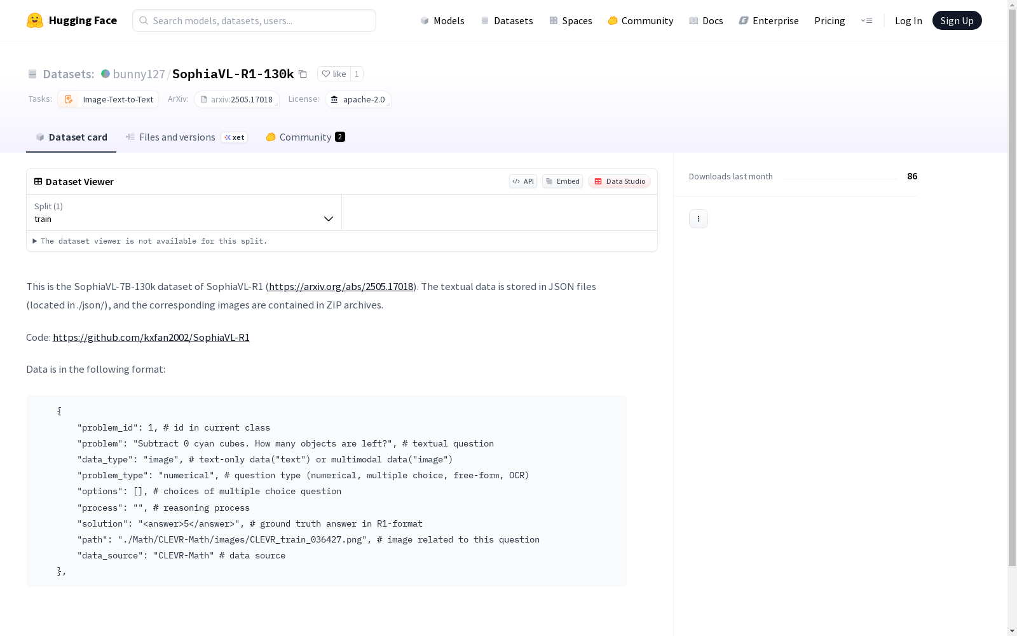This screenshot has width=1017, height=636.
Task: Click the search magnifier icon
Action: click(144, 20)
